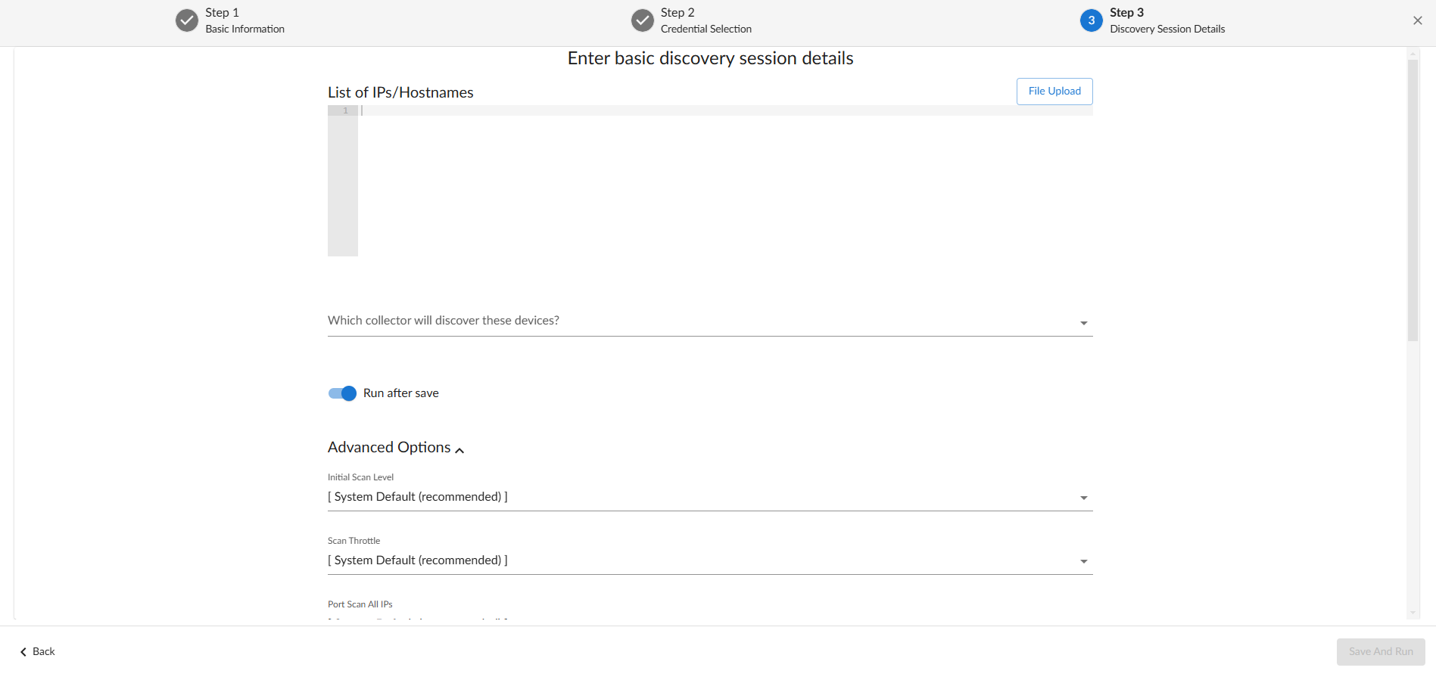Click the Save And Run button

1381,652
